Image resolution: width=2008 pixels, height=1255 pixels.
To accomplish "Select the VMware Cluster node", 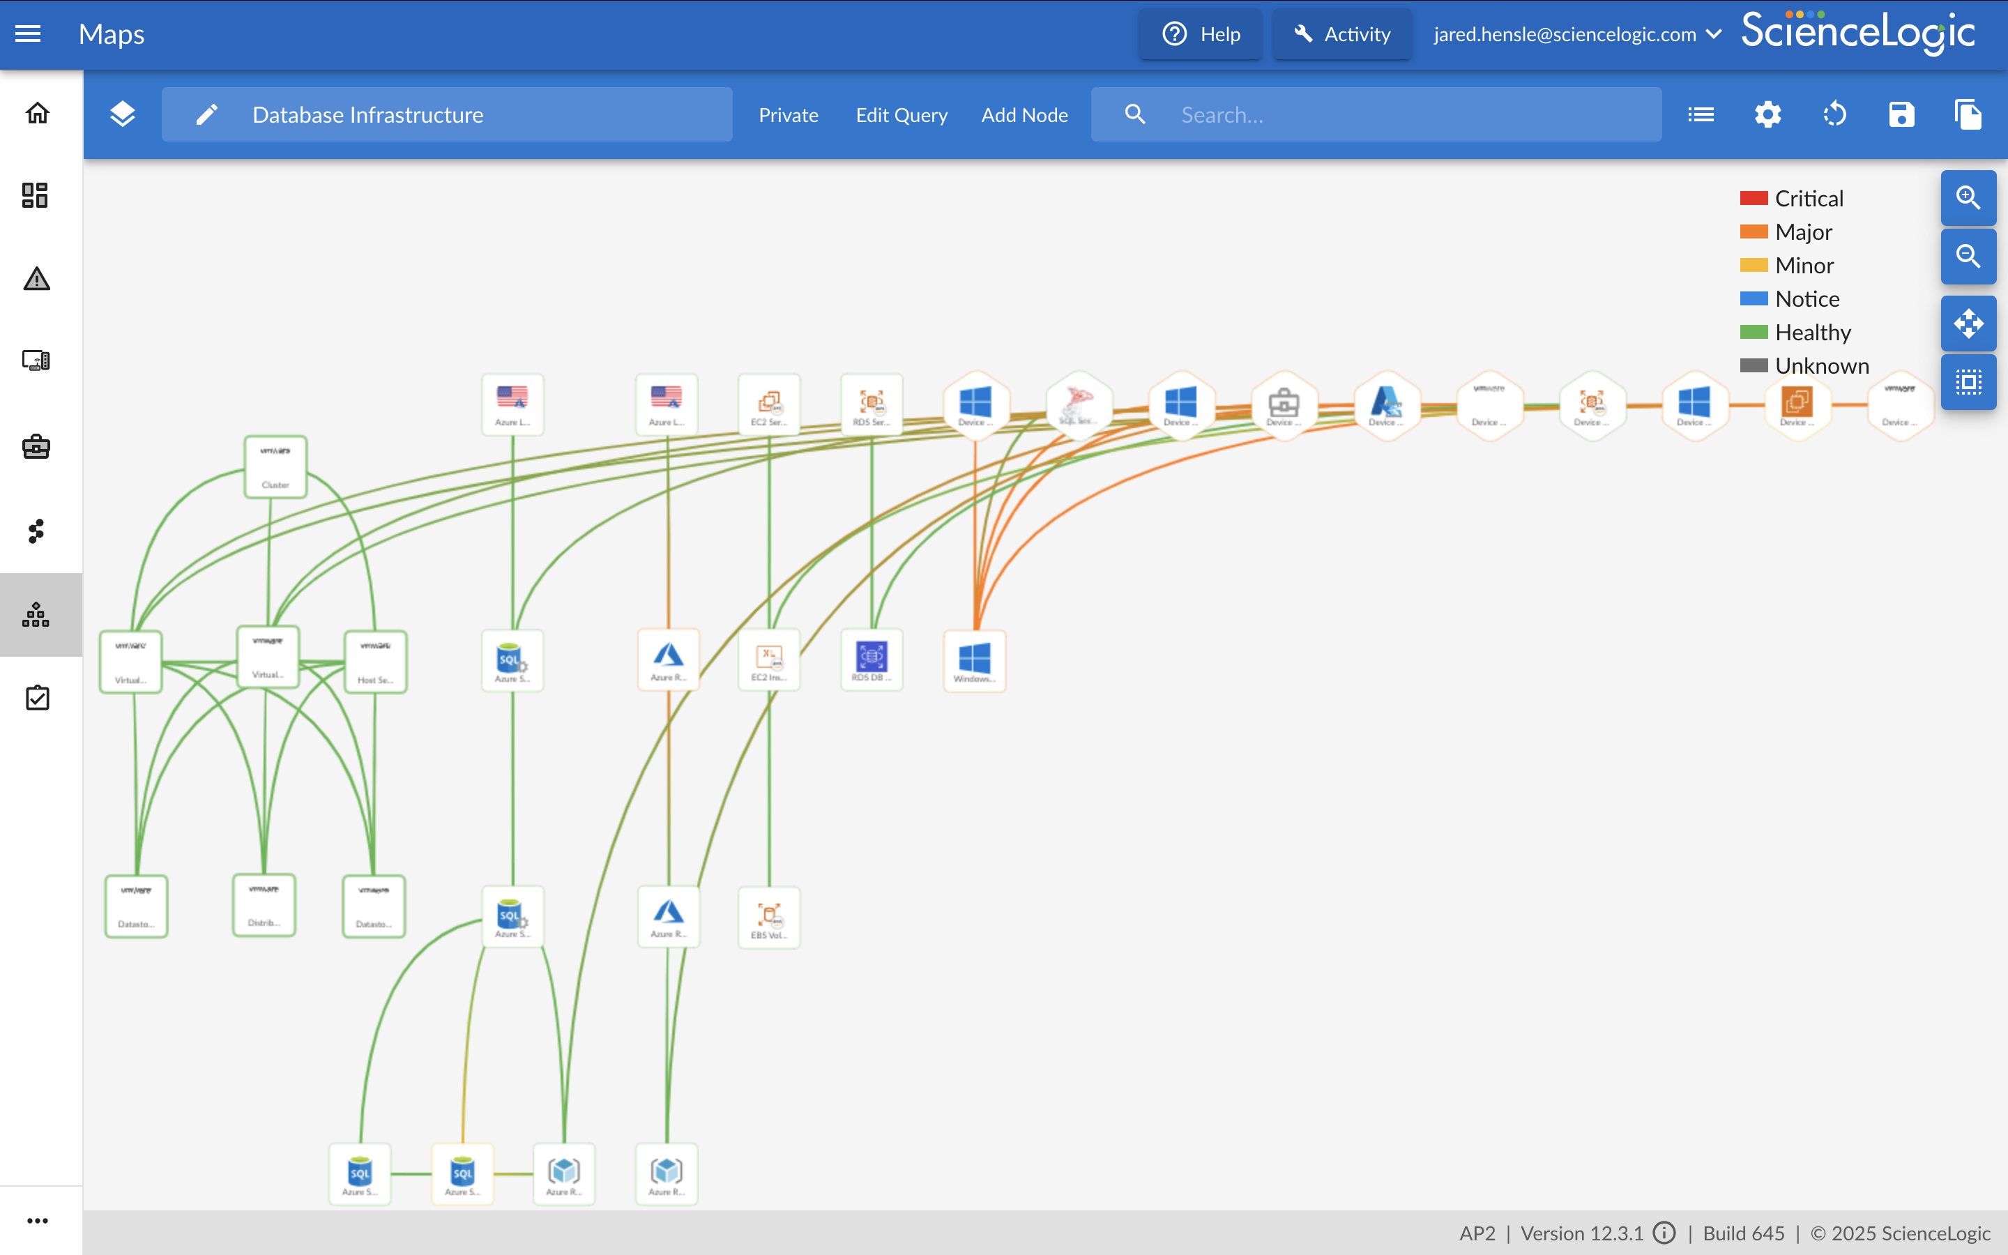I will click(275, 466).
